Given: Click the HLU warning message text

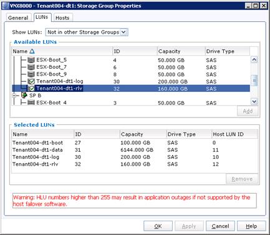Looking at the screenshot, I should [132, 201].
